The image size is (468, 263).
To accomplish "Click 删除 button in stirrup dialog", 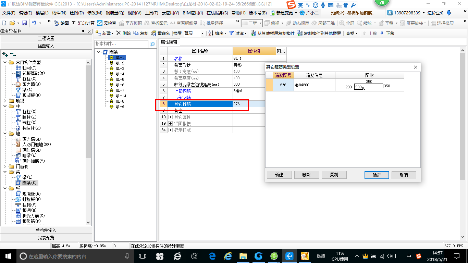I will 307,175.
